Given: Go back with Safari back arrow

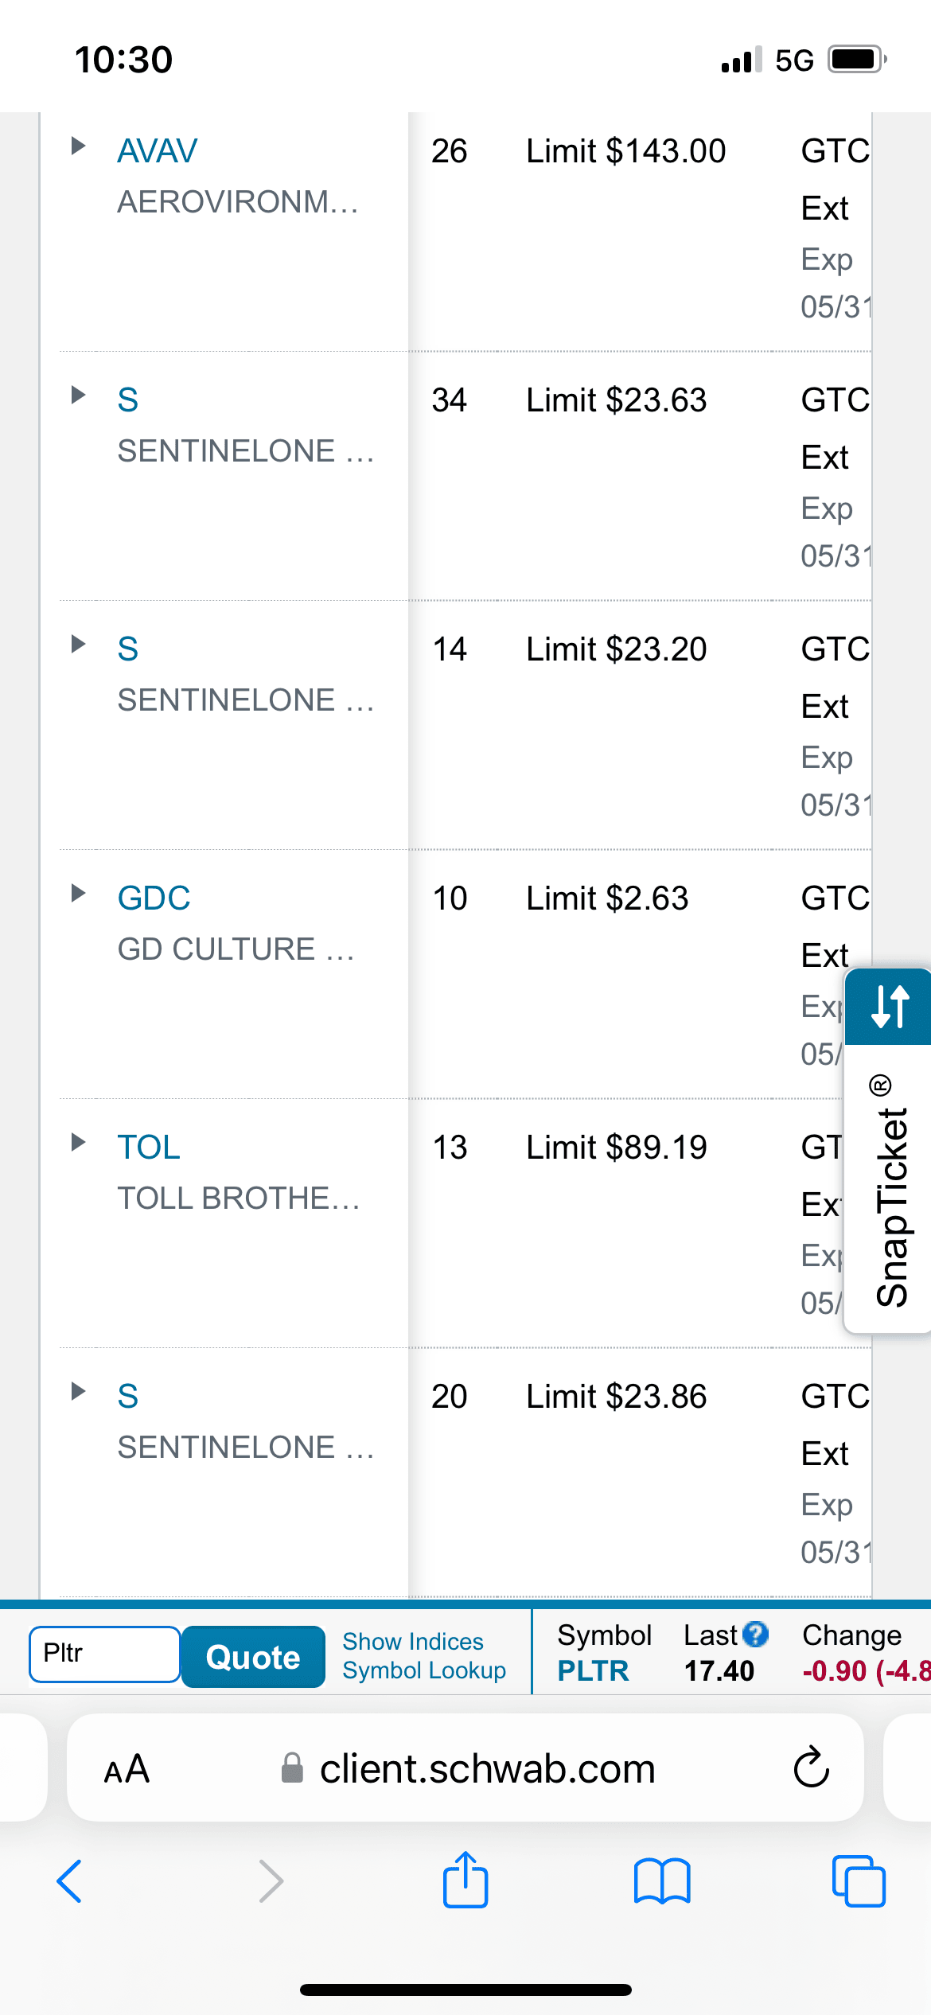Looking at the screenshot, I should [70, 1881].
